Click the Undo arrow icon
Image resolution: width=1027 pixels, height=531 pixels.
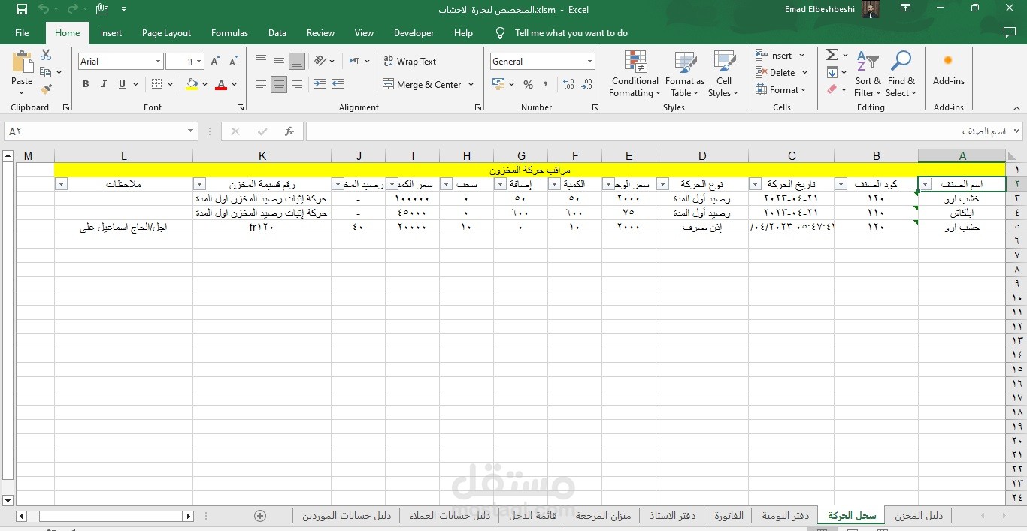point(44,10)
